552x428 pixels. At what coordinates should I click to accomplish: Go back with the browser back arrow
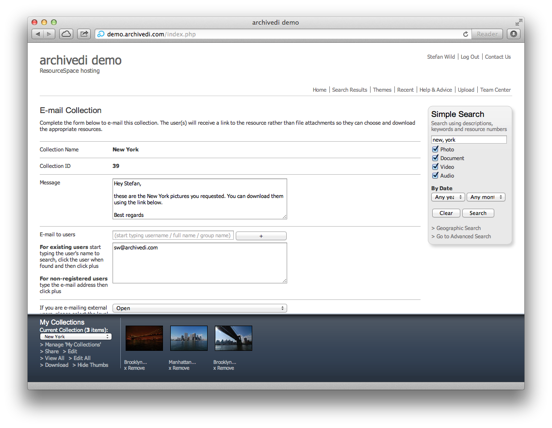coord(38,34)
